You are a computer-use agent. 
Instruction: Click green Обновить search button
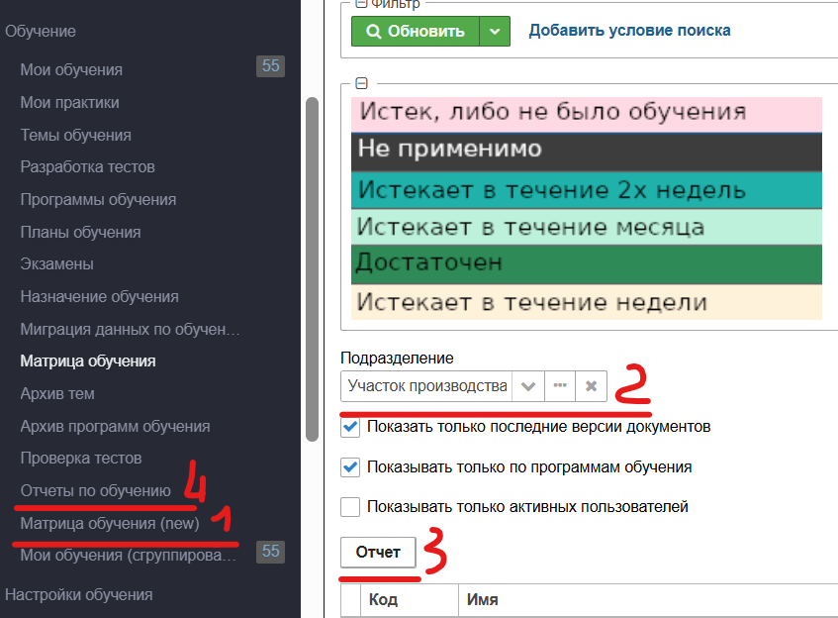pyautogui.click(x=416, y=31)
